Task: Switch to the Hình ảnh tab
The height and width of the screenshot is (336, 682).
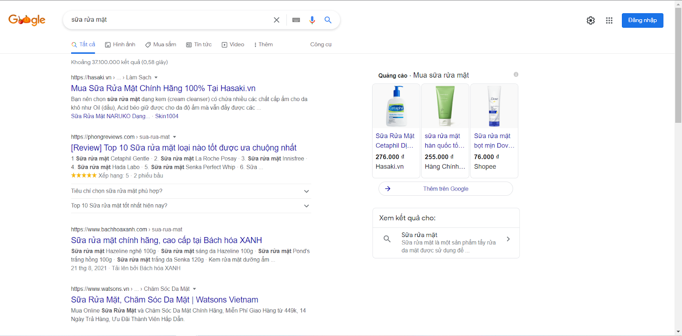Action: tap(120, 44)
